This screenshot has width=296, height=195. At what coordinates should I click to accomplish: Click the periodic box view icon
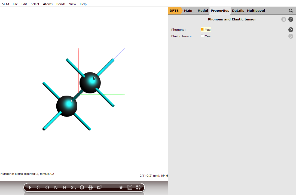[130, 187]
